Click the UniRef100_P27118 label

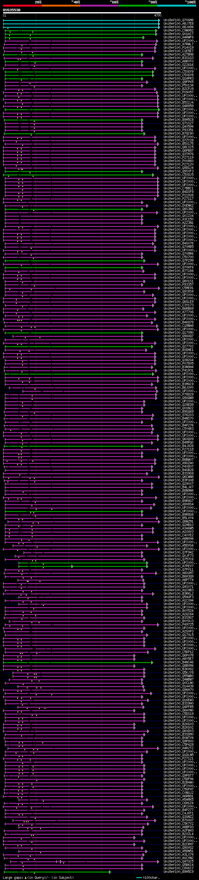point(178,450)
